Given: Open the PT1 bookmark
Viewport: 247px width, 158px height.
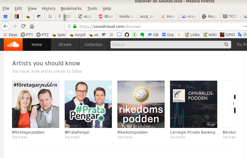Looking at the screenshot, I should click(x=27, y=35).
